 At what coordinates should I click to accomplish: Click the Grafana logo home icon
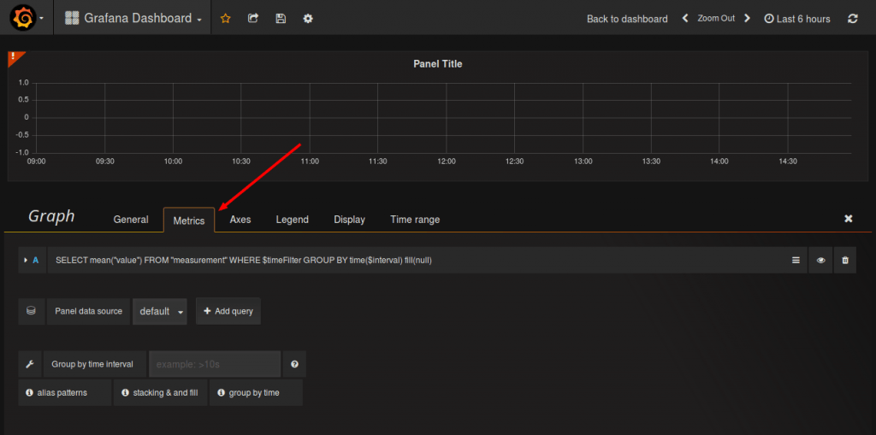point(23,18)
